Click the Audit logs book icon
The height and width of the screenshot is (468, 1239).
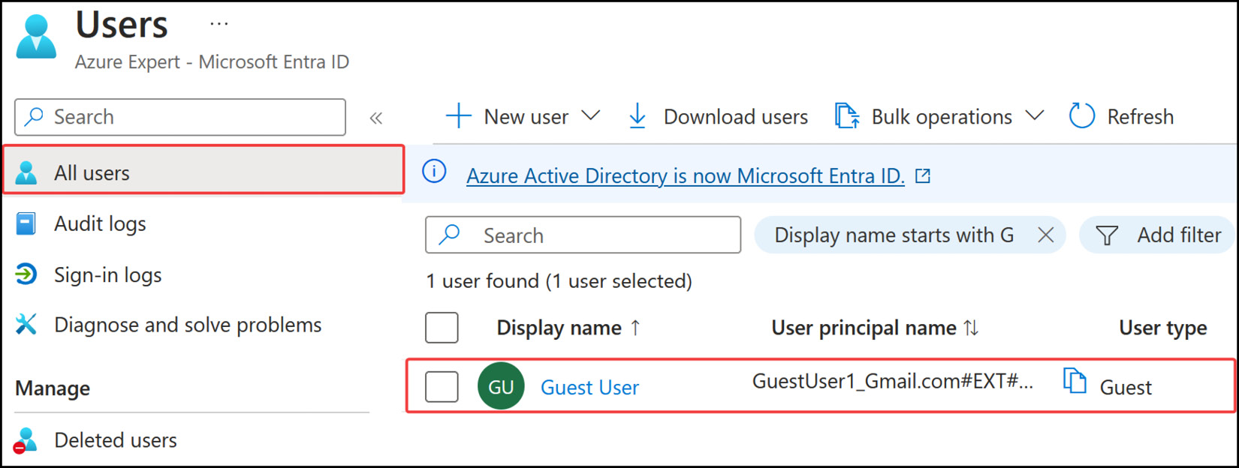pos(26,223)
